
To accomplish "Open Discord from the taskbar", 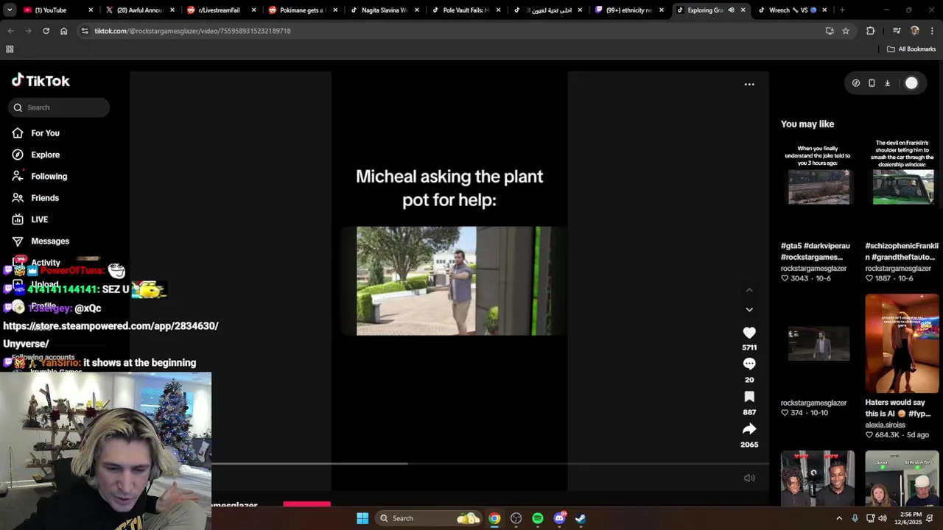I will [x=559, y=518].
